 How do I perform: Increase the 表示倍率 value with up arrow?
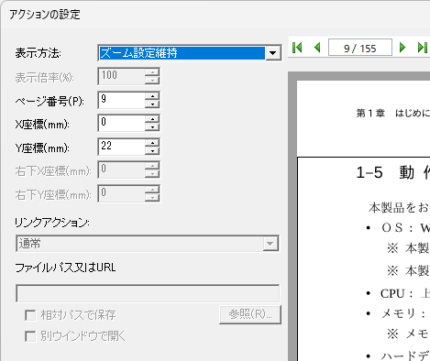152,72
